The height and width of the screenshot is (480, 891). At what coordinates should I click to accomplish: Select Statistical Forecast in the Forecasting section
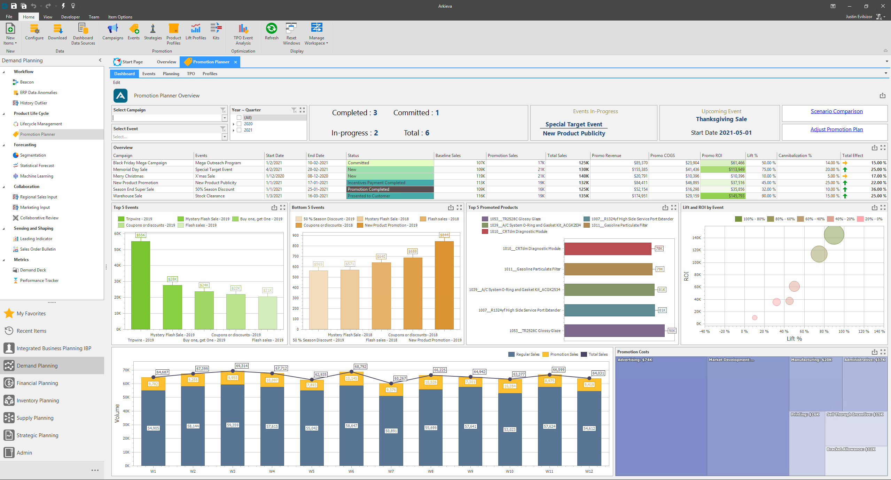coord(37,165)
